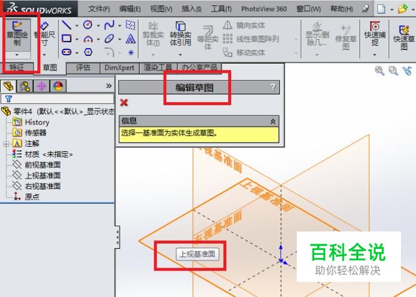
Task: Select the Ellipse sketch tool
Action: (109, 39)
